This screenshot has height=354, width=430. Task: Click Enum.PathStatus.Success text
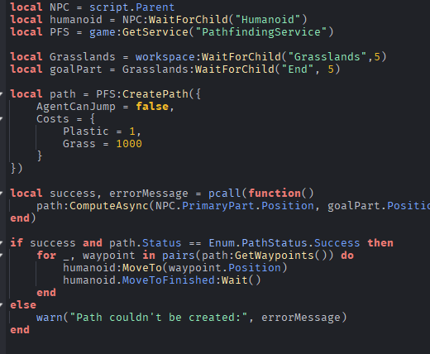coord(284,243)
